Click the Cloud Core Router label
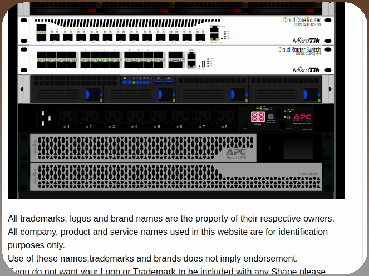This screenshot has height=276, width=369. 302,20
